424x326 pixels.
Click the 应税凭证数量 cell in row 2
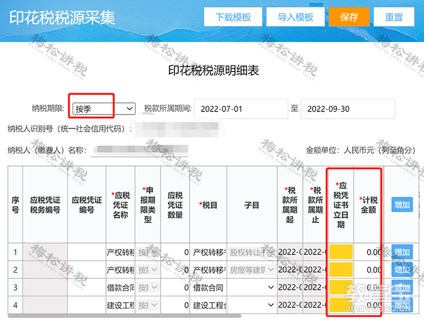pyautogui.click(x=175, y=270)
